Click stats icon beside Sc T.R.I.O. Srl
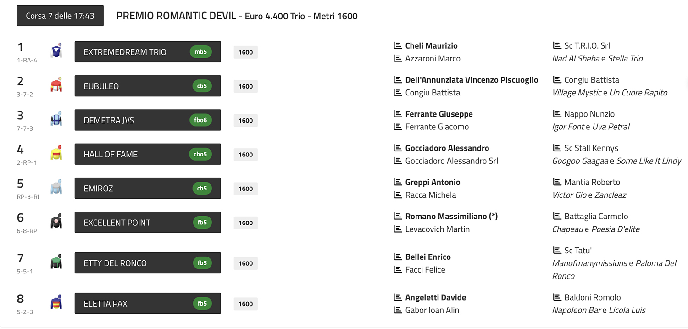 point(557,45)
